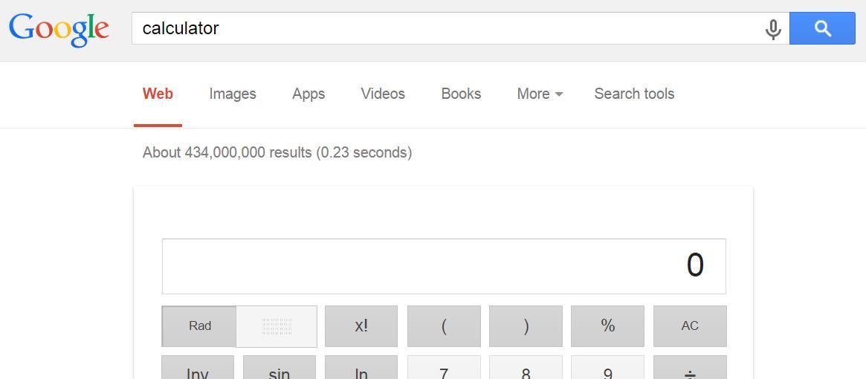Image resolution: width=866 pixels, height=379 pixels.
Task: Click the calculator result display field
Action: [444, 266]
